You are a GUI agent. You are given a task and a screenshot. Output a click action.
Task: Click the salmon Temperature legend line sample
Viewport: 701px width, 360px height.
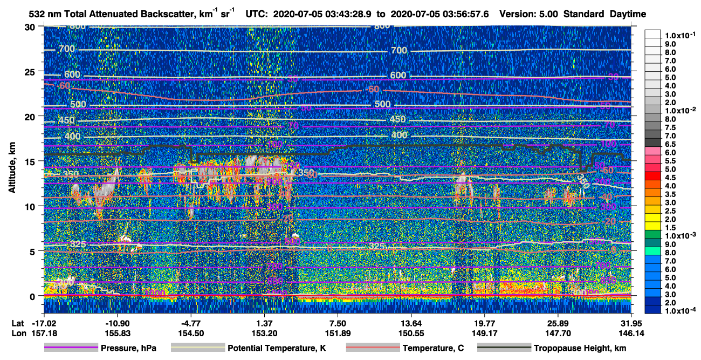tap(372, 348)
